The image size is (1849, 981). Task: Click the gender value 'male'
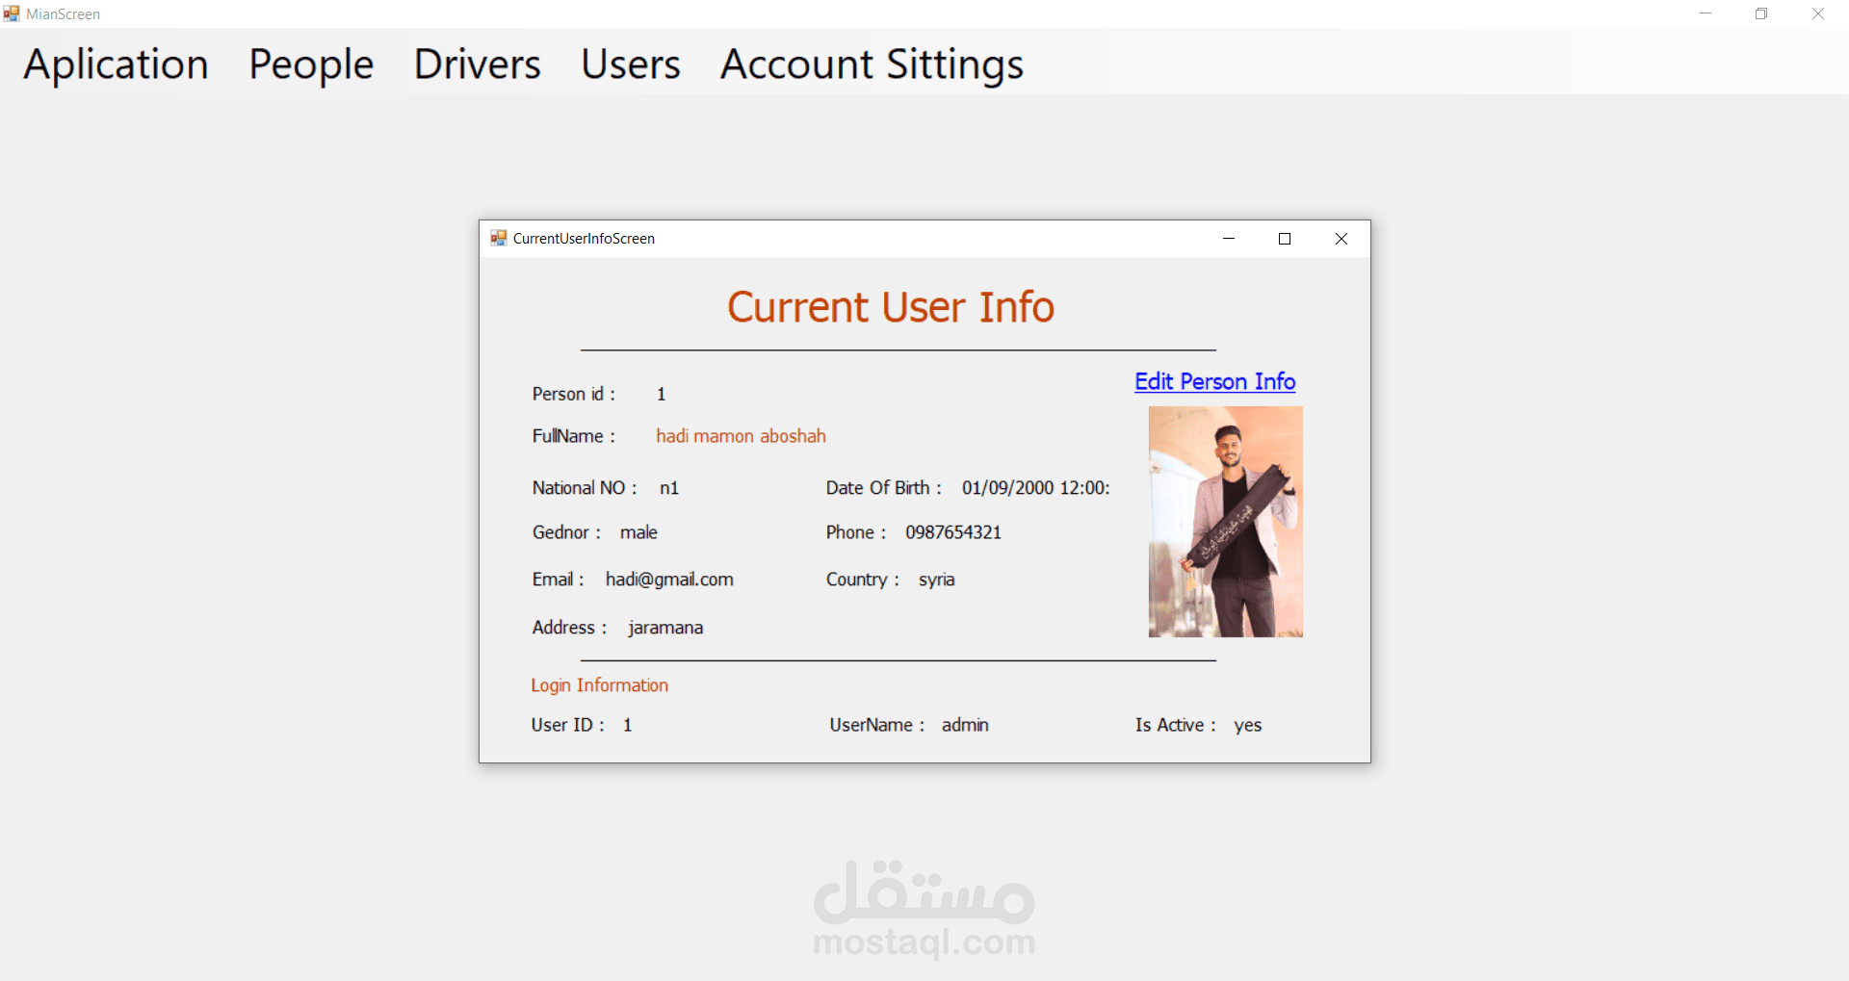click(x=638, y=532)
